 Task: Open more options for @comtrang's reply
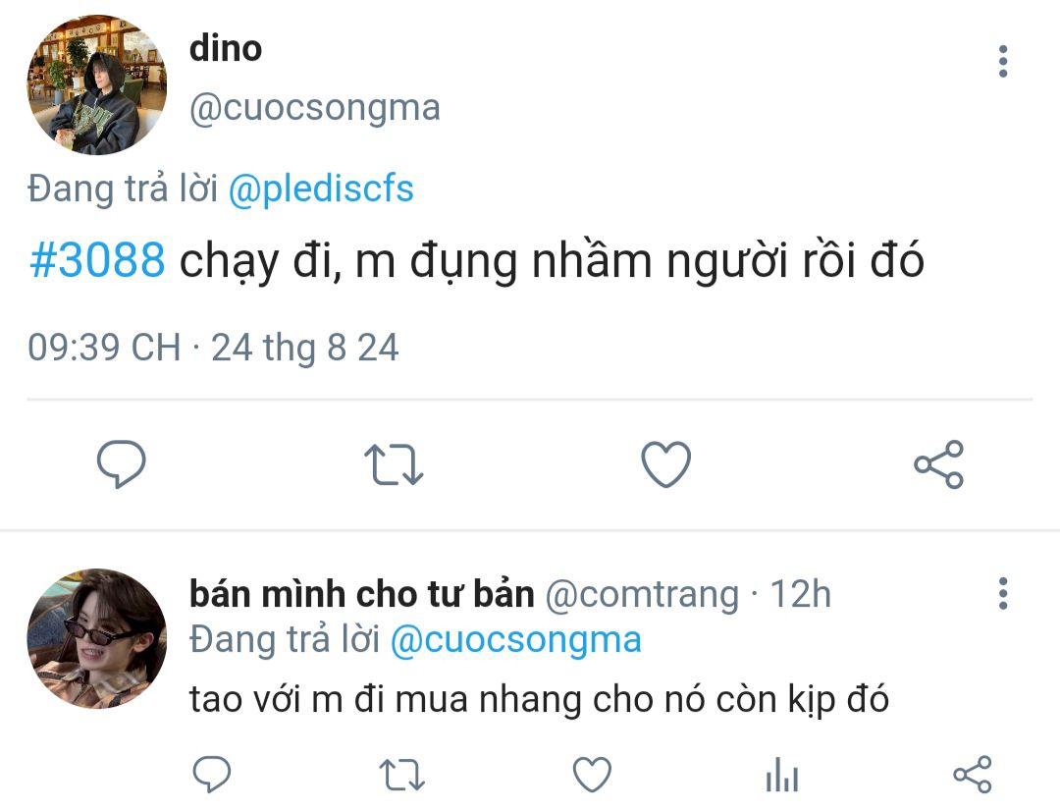pyautogui.click(x=1003, y=594)
